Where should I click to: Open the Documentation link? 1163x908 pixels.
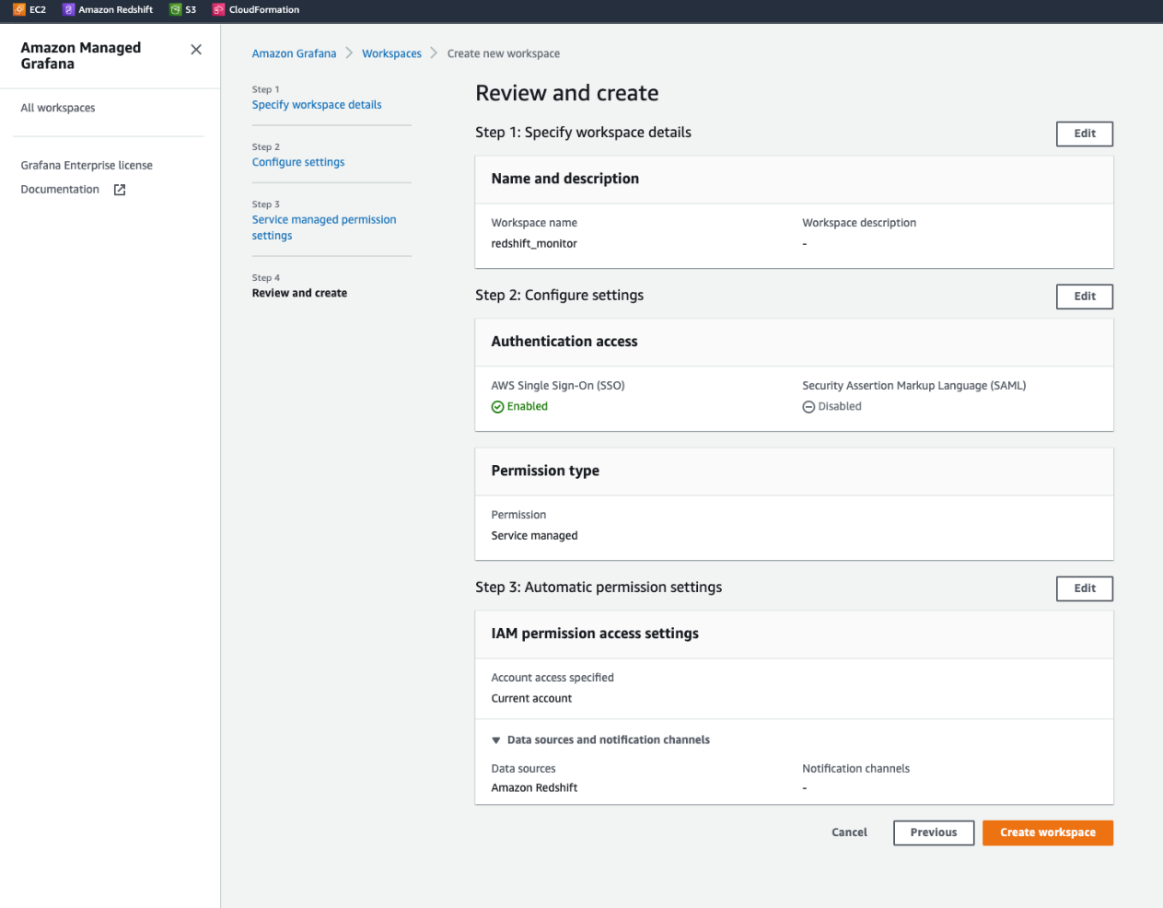tap(60, 190)
